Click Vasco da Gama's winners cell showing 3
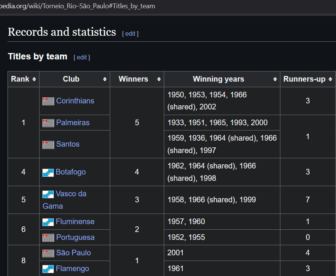The height and width of the screenshot is (276, 336). point(137,200)
